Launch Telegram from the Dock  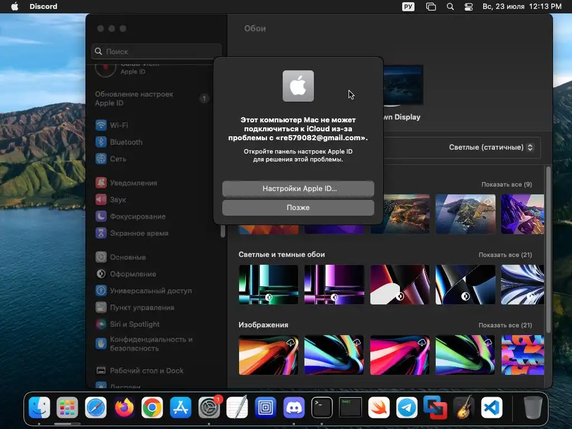pyautogui.click(x=407, y=407)
